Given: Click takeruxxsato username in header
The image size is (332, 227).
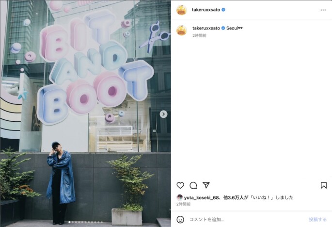Looking at the screenshot, I should click(x=206, y=10).
